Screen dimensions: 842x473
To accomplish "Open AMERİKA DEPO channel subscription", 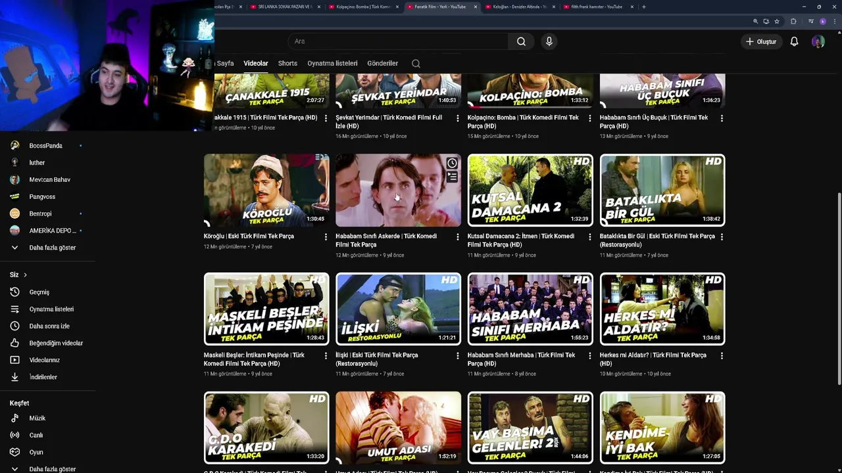I will 47,231.
